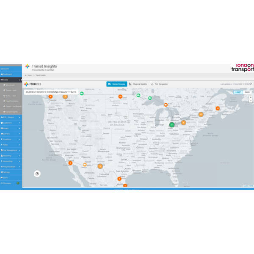Screen dimensions: 254x254
Task: Open the Port Congestion tab
Action: pyautogui.click(x=160, y=84)
